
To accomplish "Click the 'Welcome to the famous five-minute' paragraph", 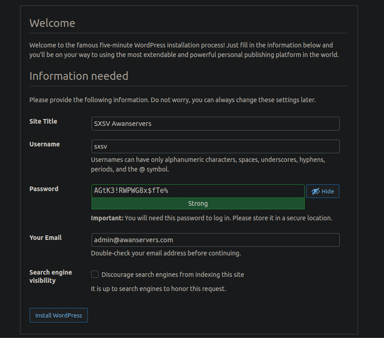I will [184, 50].
